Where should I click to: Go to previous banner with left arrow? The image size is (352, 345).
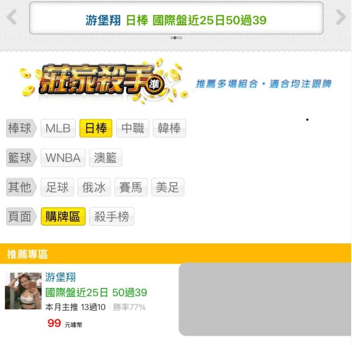tap(11, 17)
